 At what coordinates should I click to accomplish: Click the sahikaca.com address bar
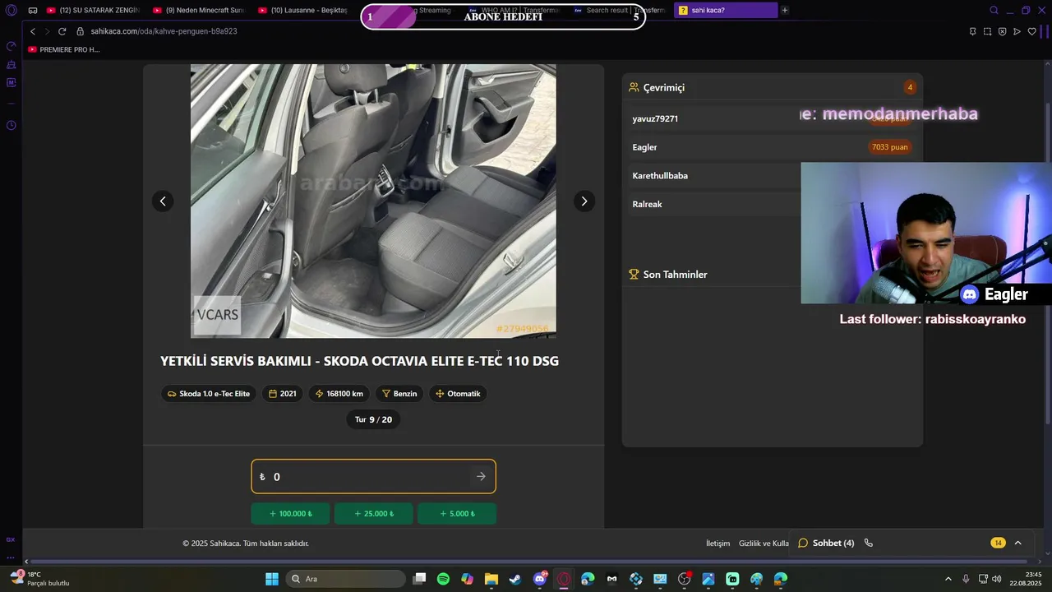click(164, 31)
